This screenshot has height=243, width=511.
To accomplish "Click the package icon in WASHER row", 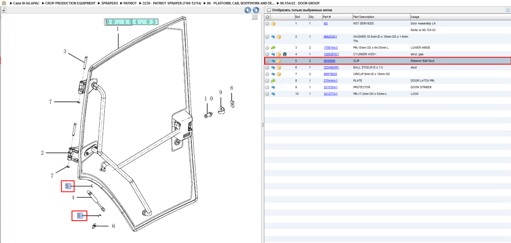I will (278, 37).
